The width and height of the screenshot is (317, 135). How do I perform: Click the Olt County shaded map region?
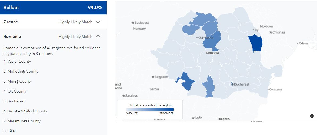[x=209, y=87]
